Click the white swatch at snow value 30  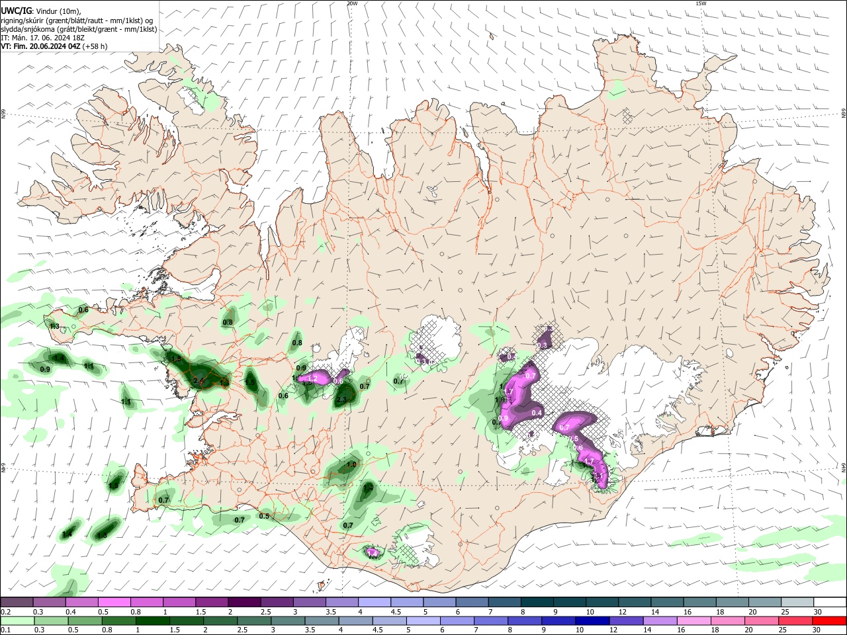[830, 602]
